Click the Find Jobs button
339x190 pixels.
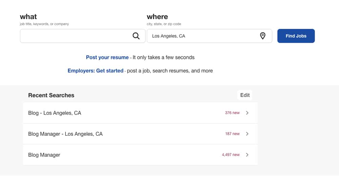[x=296, y=36]
